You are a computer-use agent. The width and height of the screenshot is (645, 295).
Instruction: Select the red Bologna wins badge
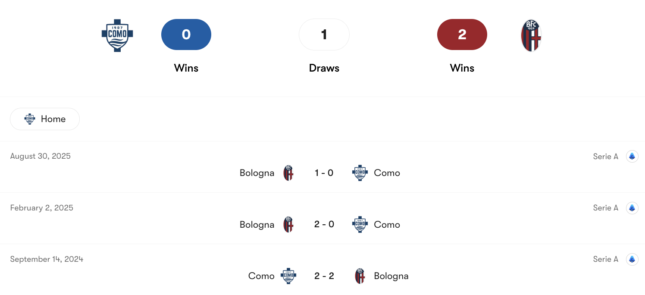pos(462,35)
